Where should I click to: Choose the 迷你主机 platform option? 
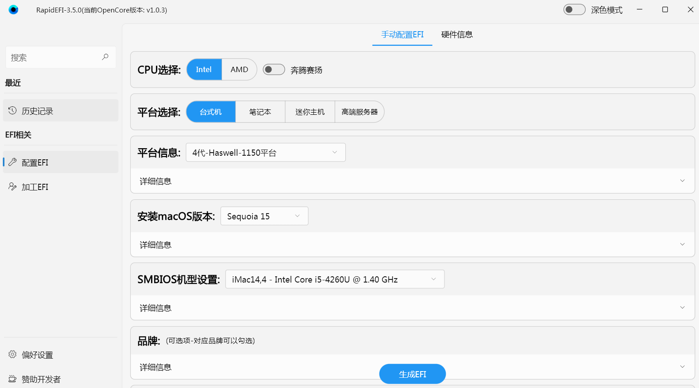click(x=310, y=112)
